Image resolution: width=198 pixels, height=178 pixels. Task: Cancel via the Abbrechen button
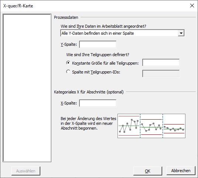pos(181,171)
